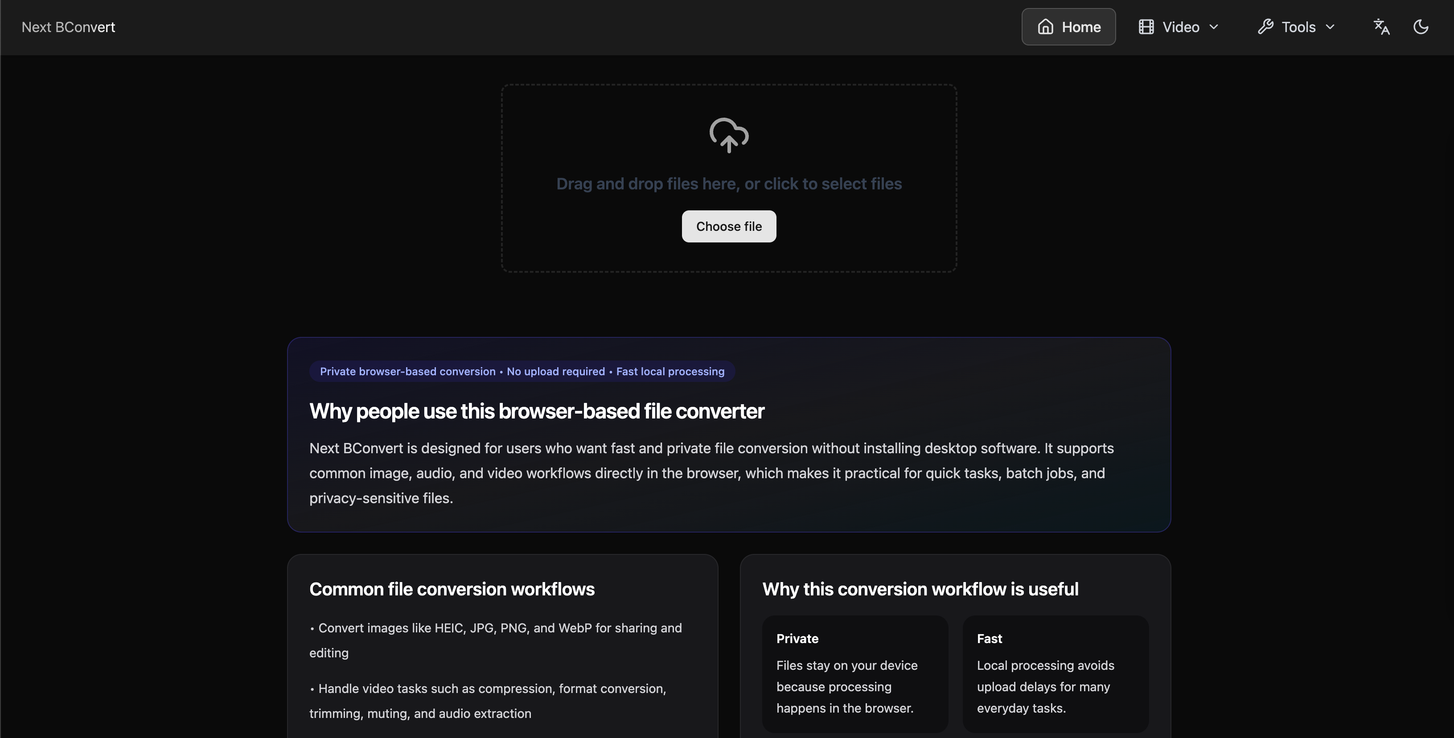Go to the Home tab

1081,27
